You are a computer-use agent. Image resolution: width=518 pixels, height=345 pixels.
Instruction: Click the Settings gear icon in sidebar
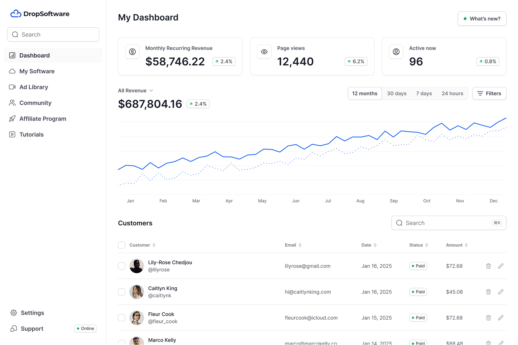pyautogui.click(x=14, y=313)
